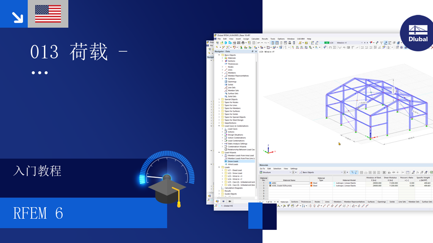Open Navigator Display tab with eye icon

coord(223,201)
